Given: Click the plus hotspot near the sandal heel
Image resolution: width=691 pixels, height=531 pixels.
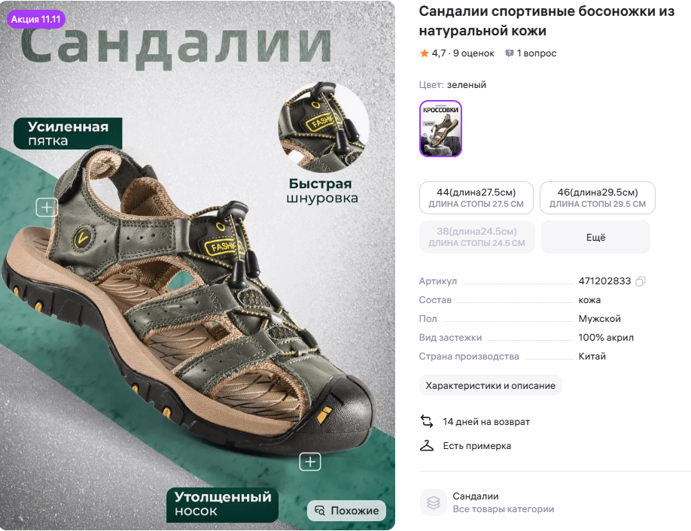Looking at the screenshot, I should (47, 207).
